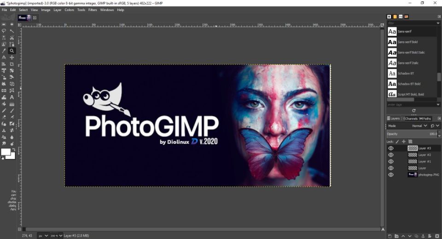Close the photogimp image tab

pos(35,18)
